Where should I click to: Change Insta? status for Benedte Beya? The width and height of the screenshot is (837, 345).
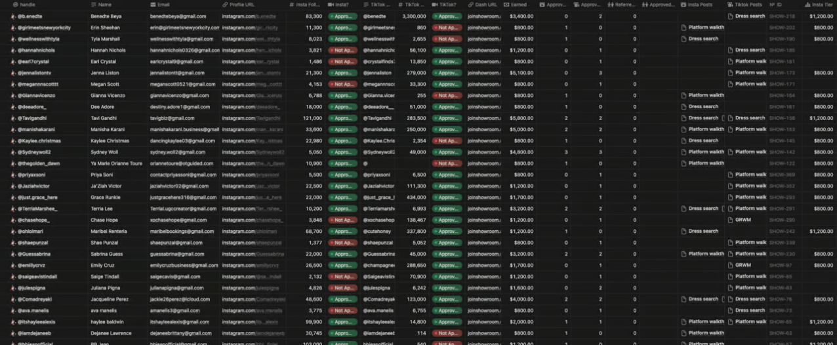(342, 16)
